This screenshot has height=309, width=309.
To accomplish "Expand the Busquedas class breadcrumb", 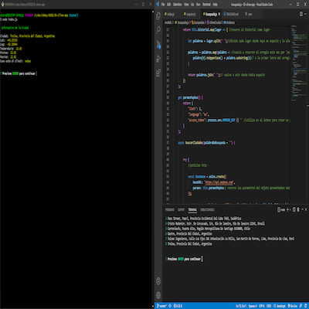I will point(199,22).
